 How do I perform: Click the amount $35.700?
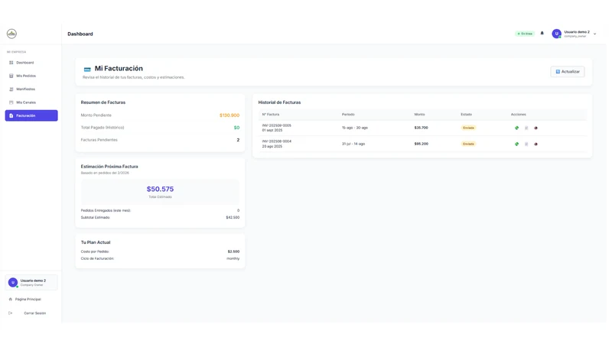coord(422,128)
